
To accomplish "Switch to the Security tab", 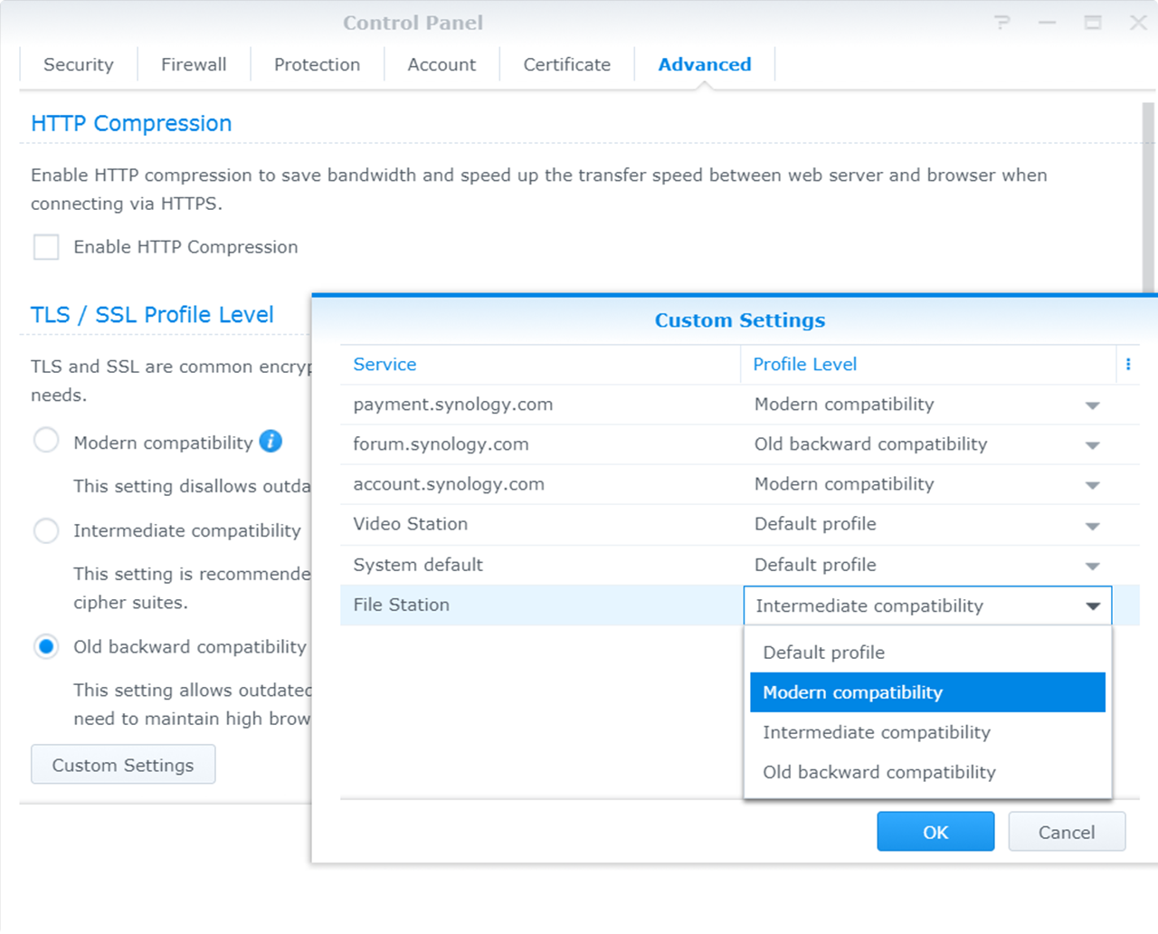I will (78, 64).
